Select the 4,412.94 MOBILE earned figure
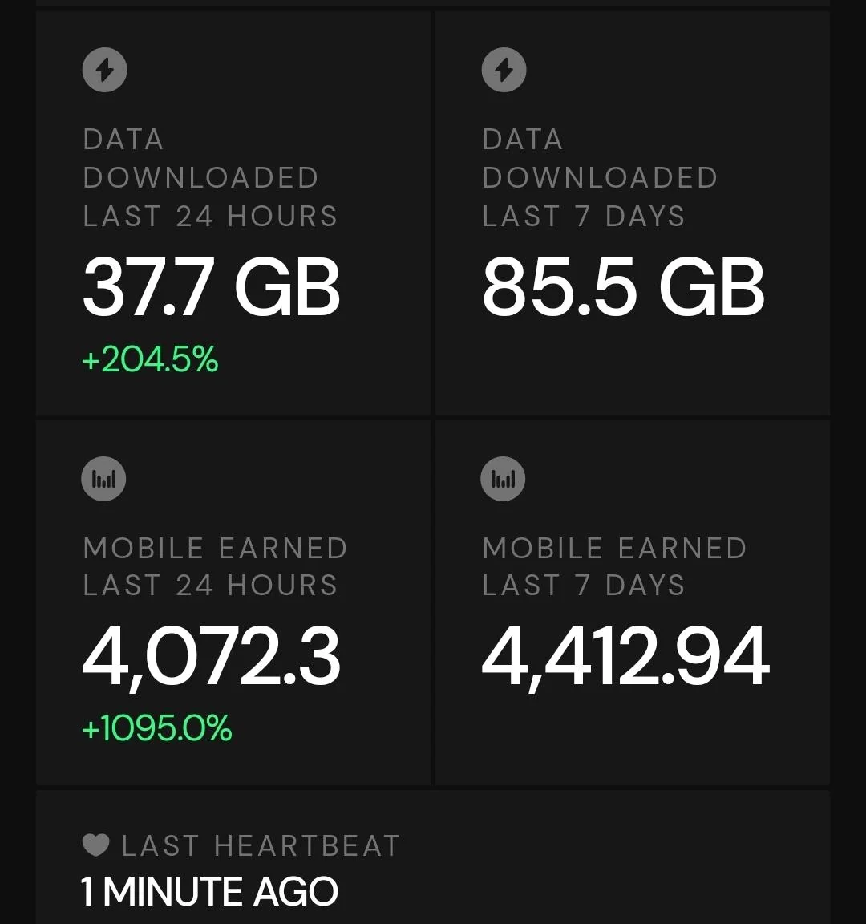The width and height of the screenshot is (866, 924). [625, 657]
